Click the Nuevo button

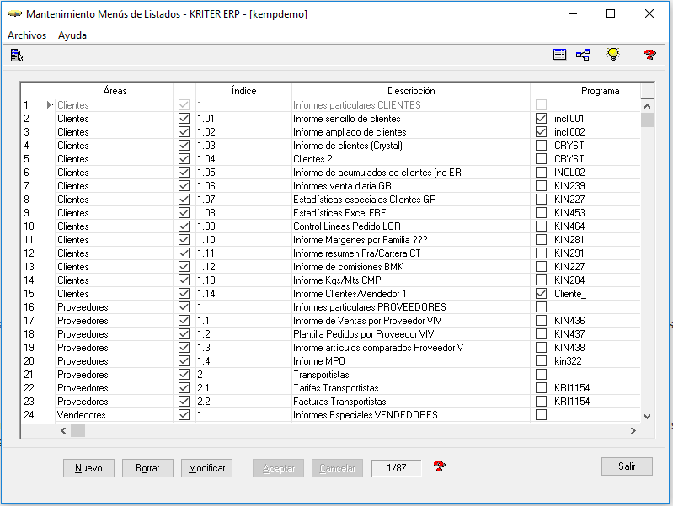88,468
